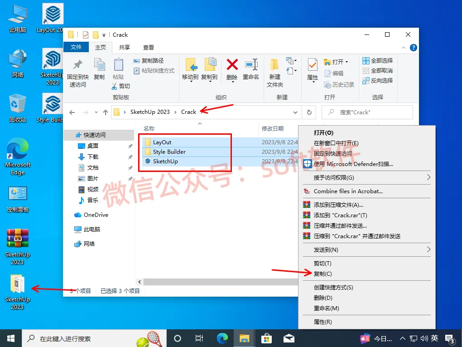Click Pin to Quick access ribbon icon
Viewport: 462px width, 347px height.
click(x=77, y=73)
